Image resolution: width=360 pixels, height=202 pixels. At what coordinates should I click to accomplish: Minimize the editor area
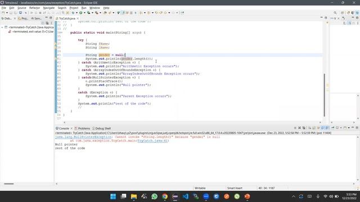321,17
